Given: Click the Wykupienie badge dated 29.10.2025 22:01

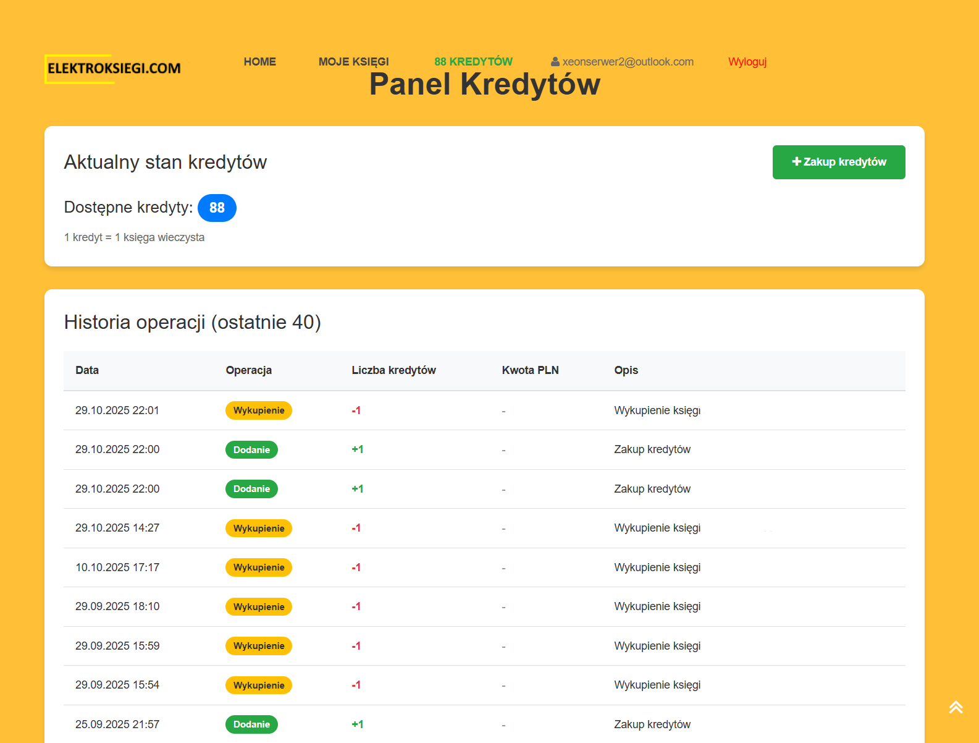Looking at the screenshot, I should coord(259,410).
